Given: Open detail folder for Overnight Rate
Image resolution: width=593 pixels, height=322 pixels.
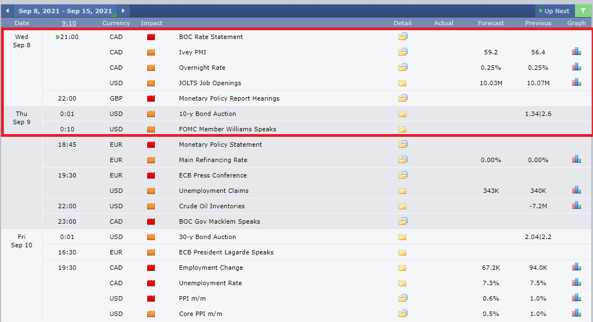Looking at the screenshot, I should [x=403, y=68].
